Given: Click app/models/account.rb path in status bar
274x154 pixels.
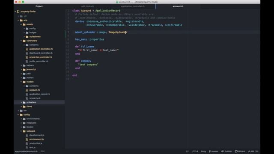Looking at the screenshot, I should point(26,151).
